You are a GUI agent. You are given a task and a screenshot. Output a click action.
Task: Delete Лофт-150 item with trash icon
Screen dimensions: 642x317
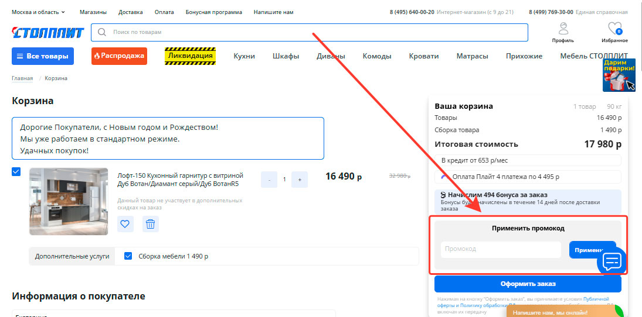[x=151, y=224]
